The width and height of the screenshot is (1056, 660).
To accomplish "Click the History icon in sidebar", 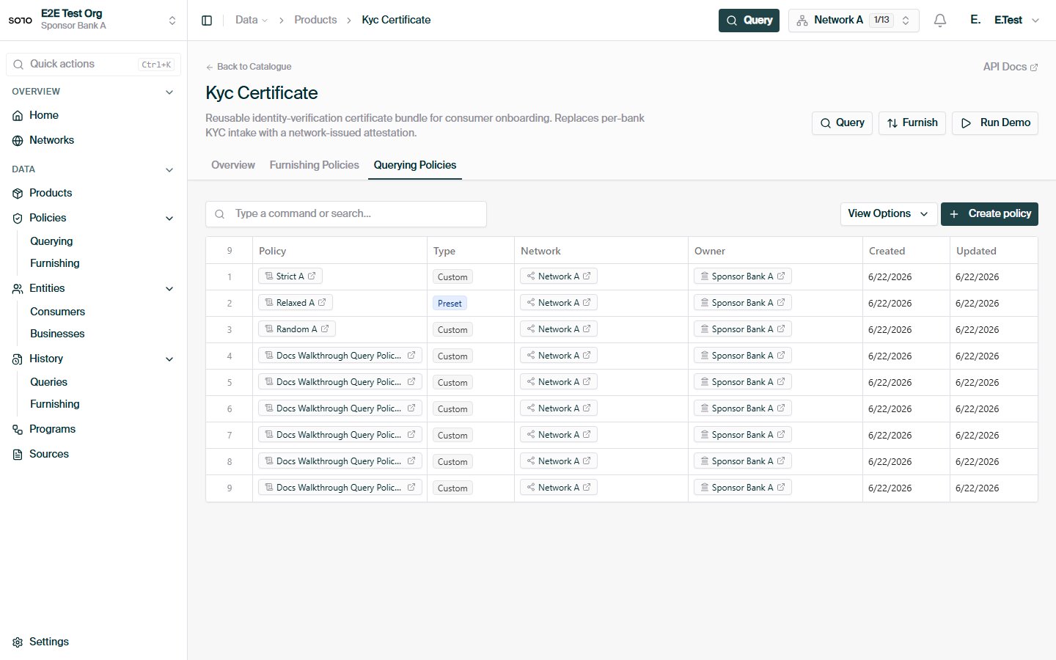I will point(18,359).
